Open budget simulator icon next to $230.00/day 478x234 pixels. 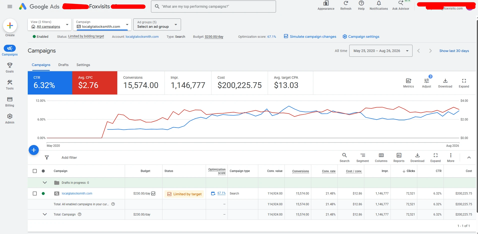click(153, 193)
